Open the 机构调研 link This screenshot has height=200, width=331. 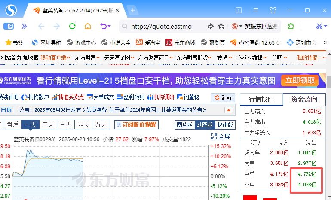tap(161, 97)
